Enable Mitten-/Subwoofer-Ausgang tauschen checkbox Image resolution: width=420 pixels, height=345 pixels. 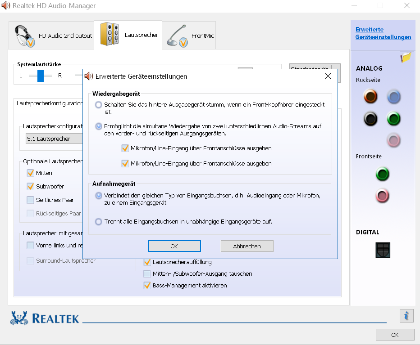[147, 273]
